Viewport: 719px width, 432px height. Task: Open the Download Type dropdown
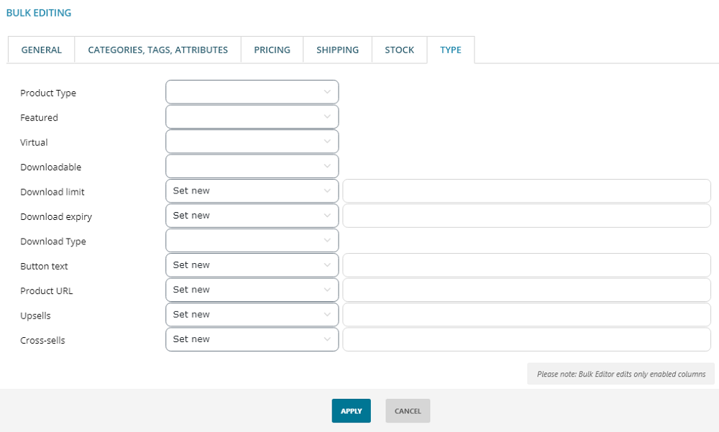[252, 240]
